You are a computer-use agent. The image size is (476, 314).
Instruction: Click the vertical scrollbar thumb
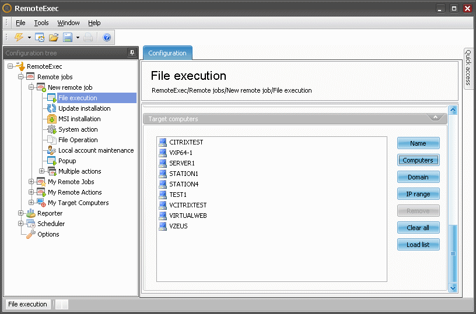click(x=453, y=254)
